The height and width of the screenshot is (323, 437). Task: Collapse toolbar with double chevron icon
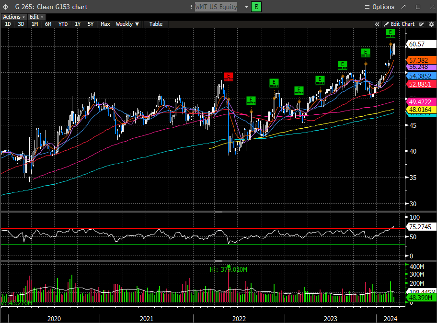pos(377,24)
